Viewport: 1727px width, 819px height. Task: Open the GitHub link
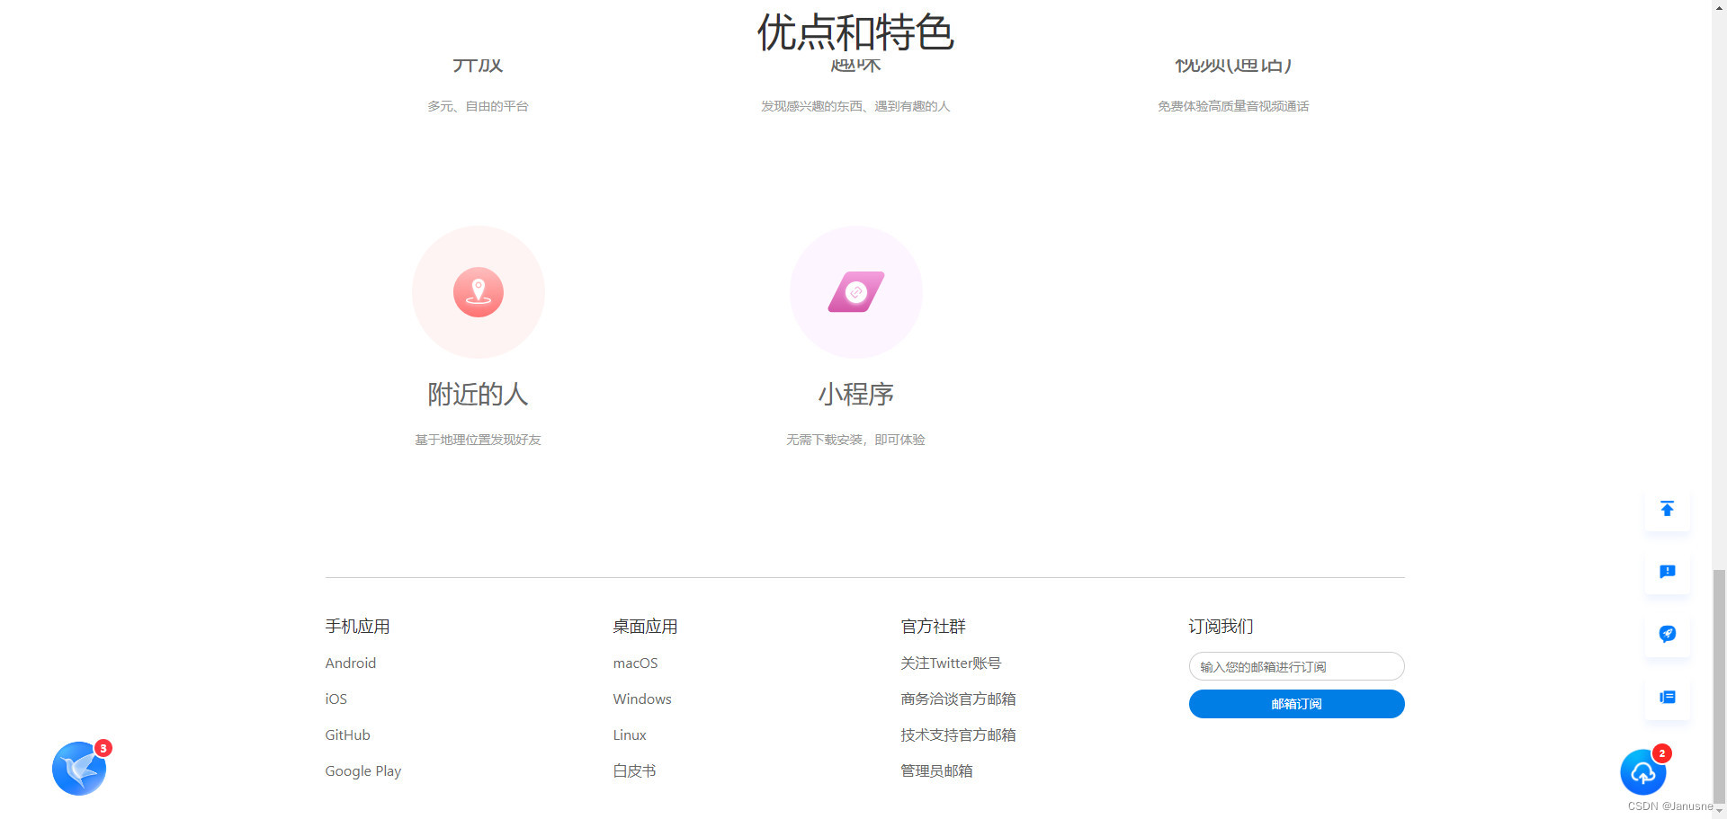[347, 734]
